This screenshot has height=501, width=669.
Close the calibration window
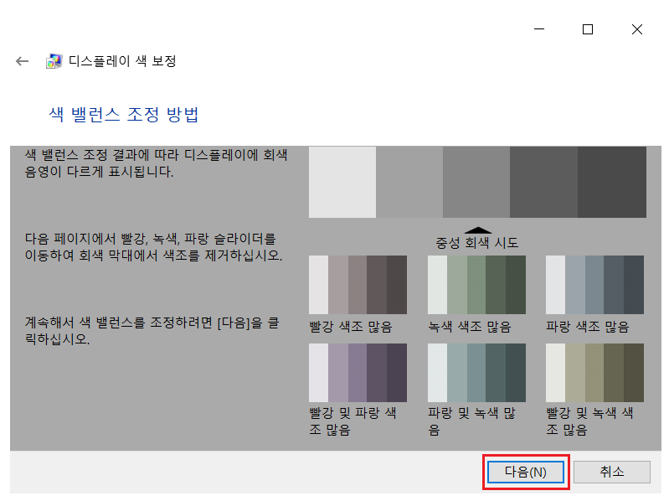pyautogui.click(x=636, y=29)
